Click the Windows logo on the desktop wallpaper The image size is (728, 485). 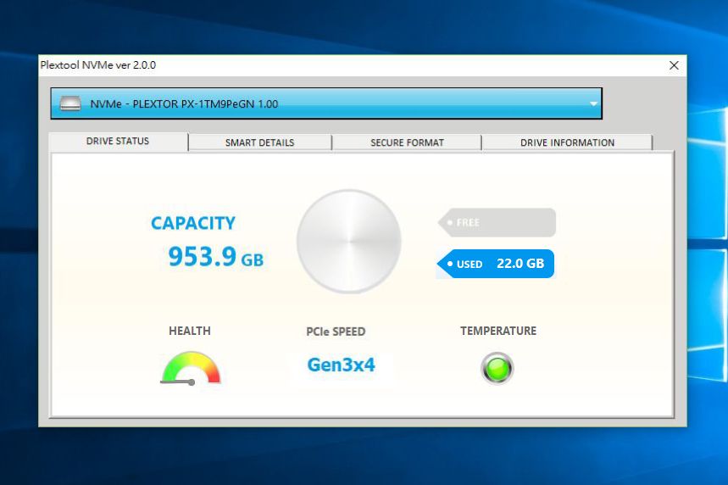(706, 242)
